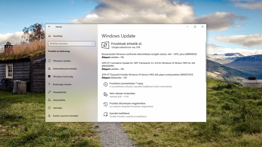The height and width of the screenshot is (147, 262).
Task: Click the Helyreállítás icon
Action: [49, 100]
